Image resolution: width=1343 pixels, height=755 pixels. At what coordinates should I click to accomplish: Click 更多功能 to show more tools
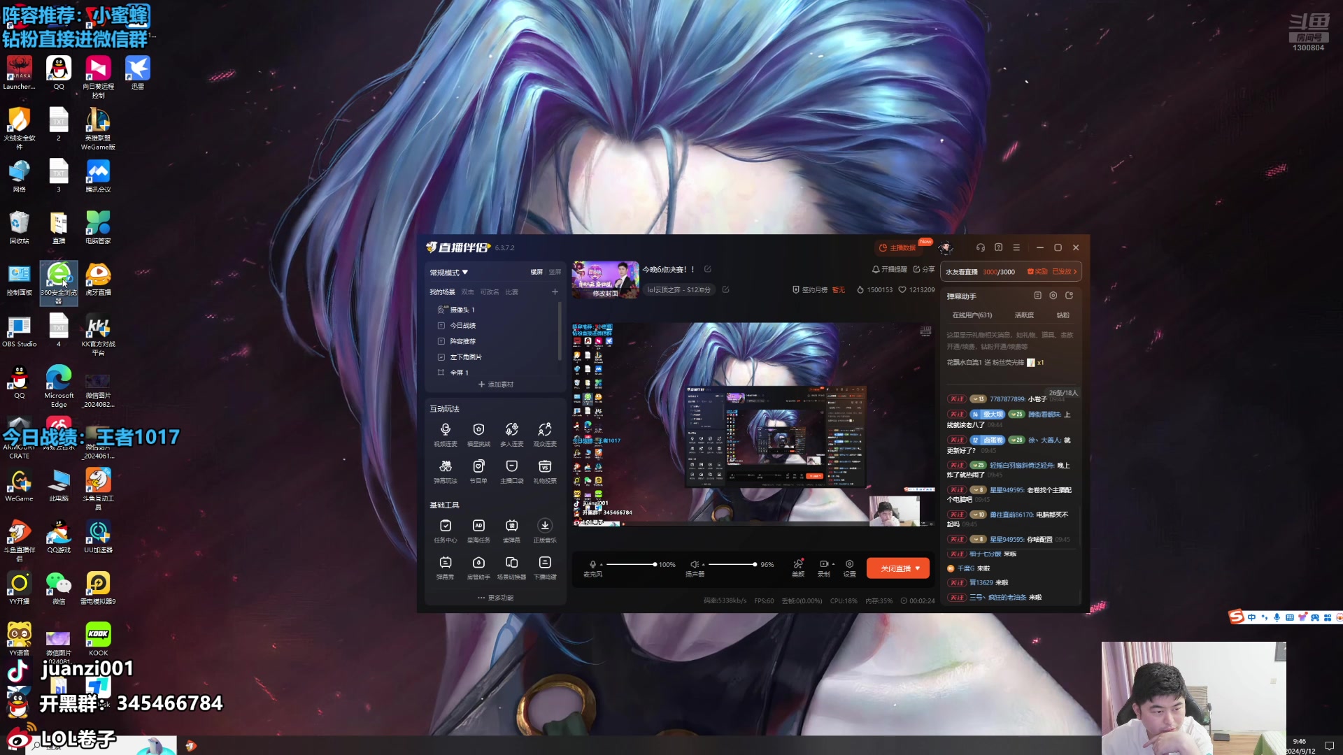[x=496, y=598]
